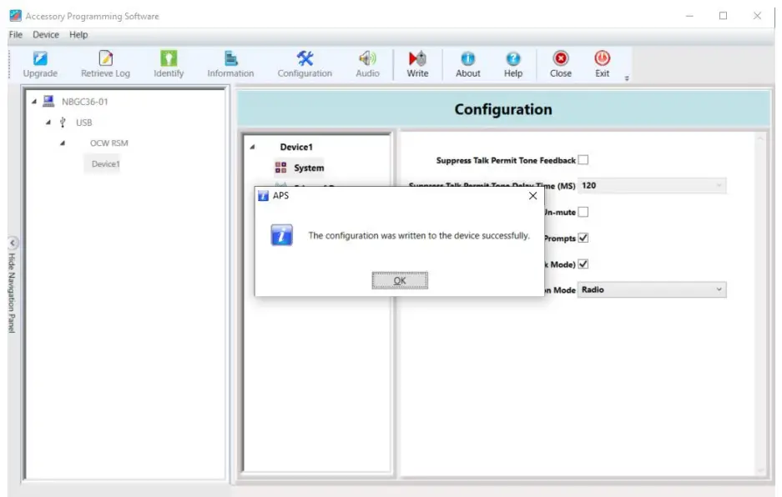This screenshot has height=497, width=782.
Task: Click the Upgrade toolbar icon
Action: pos(40,63)
